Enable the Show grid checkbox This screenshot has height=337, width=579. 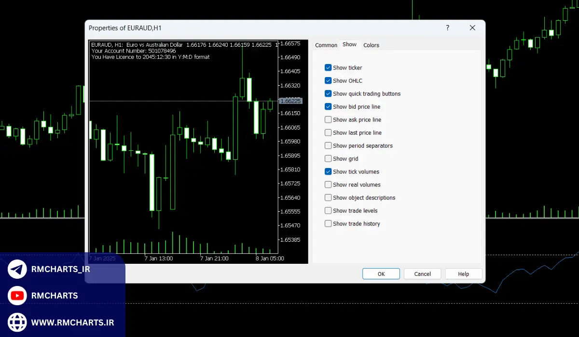[x=329, y=159]
